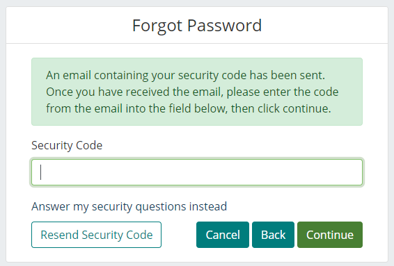
Task: Cancel the password reset
Action: click(223, 235)
